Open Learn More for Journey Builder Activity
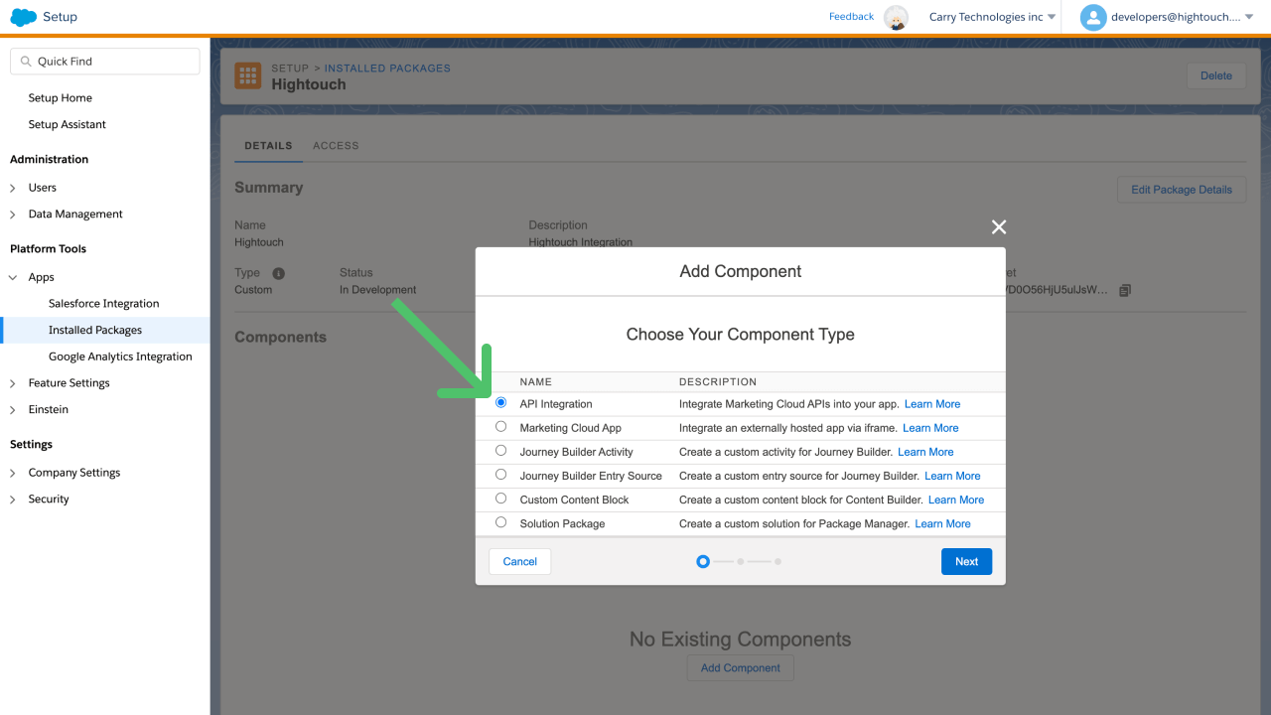 (925, 452)
